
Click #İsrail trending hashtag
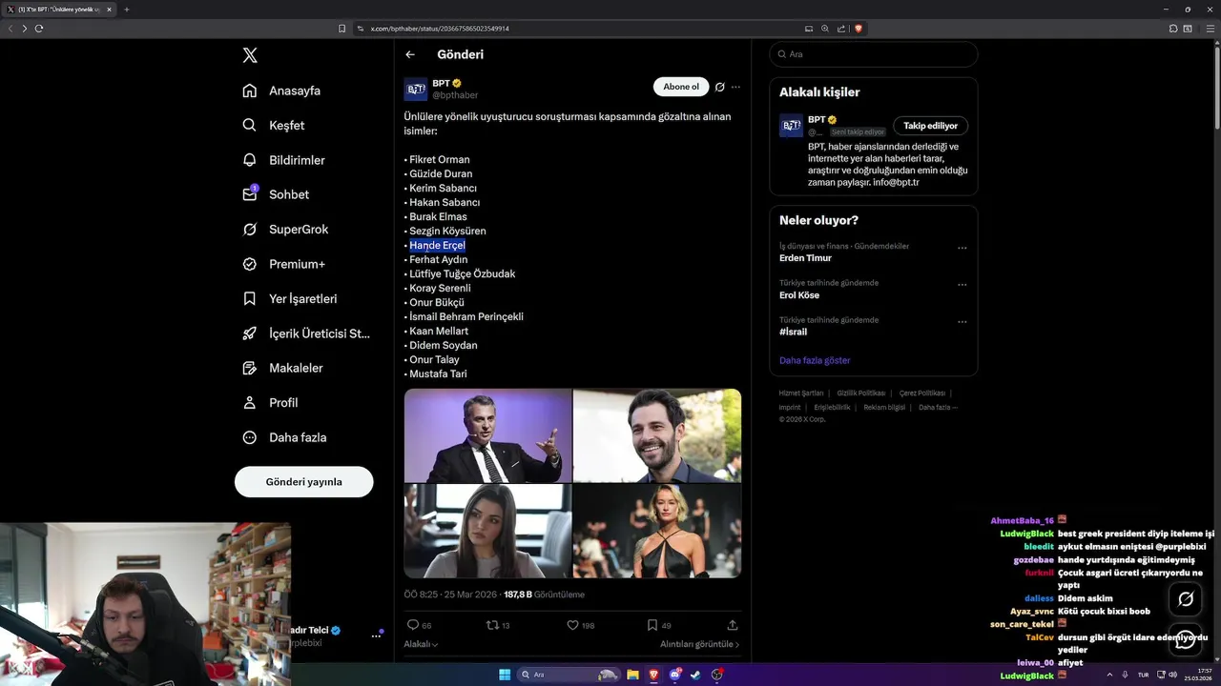click(793, 332)
